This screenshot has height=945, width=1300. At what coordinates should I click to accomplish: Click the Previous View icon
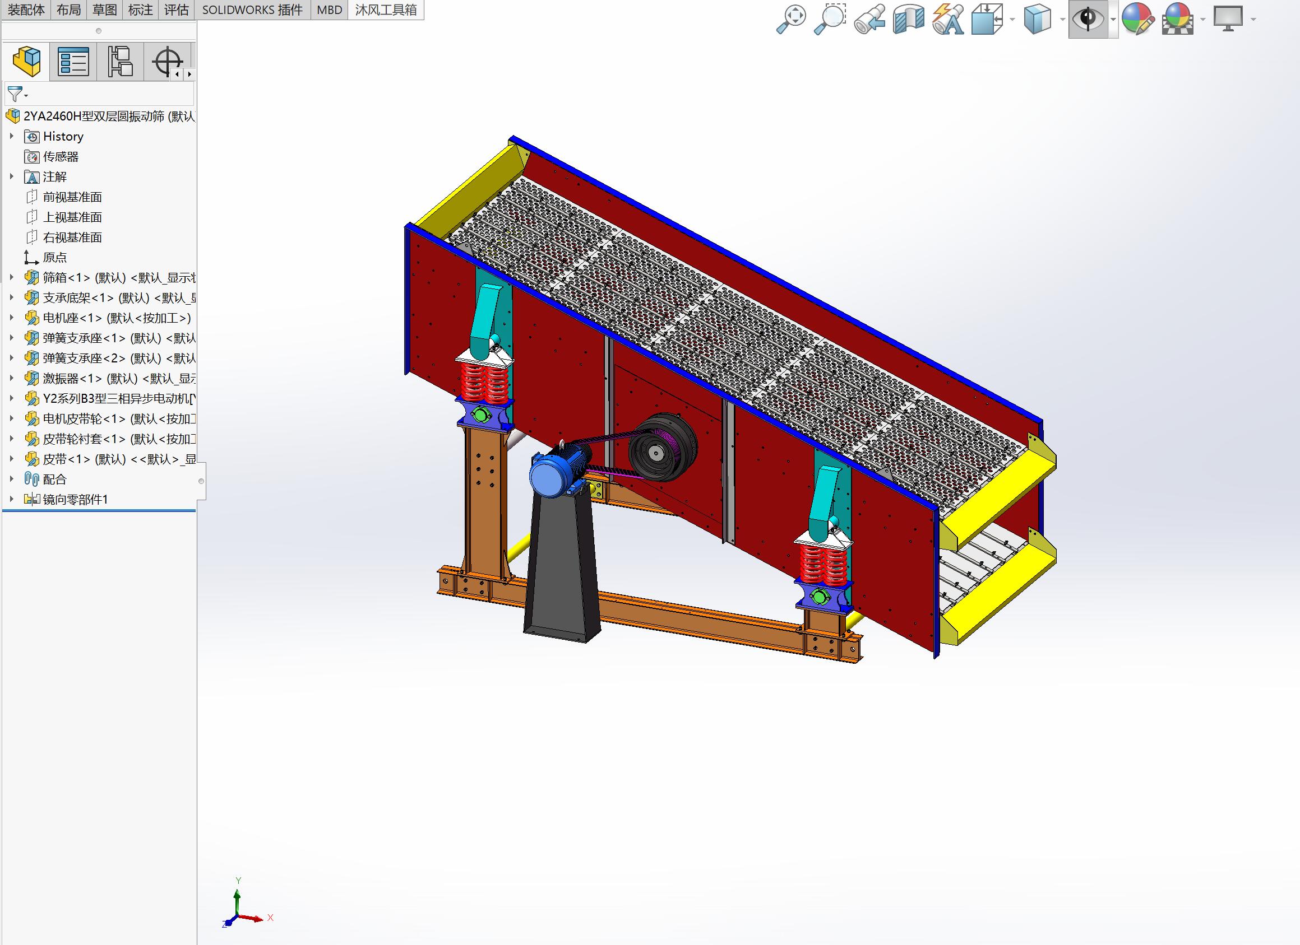tap(869, 20)
